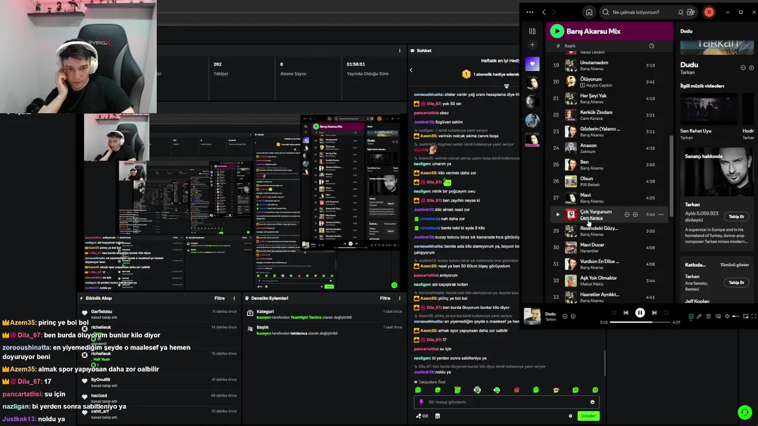The height and width of the screenshot is (426, 758).
Task: Create a playlist with the plus icon
Action: click(532, 45)
